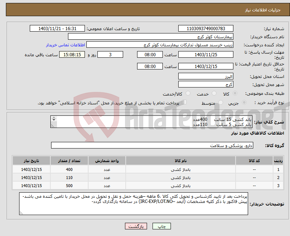The height and width of the screenshot is (236, 290).
Task: Click the buyer name field بیمارستان کوثر کرج
Action: click(x=151, y=36)
